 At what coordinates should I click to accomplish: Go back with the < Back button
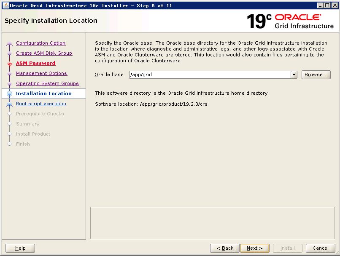pyautogui.click(x=225, y=248)
